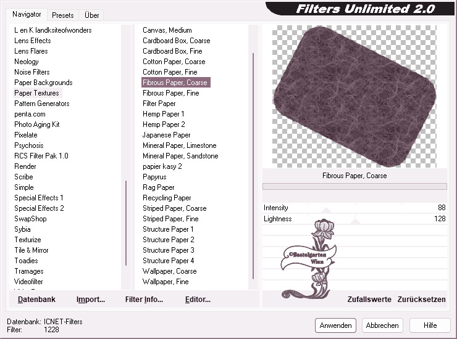The height and width of the screenshot is (339, 457).
Task: Click the Import... button
Action: [x=91, y=300]
